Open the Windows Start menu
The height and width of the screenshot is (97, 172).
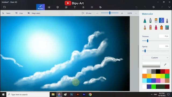3,95
